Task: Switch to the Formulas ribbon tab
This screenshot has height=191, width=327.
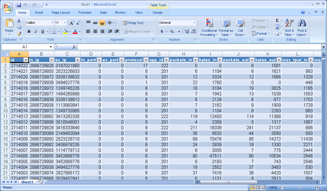Action: point(85,12)
